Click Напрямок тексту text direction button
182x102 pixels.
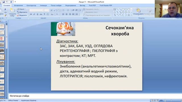pos(92,9)
